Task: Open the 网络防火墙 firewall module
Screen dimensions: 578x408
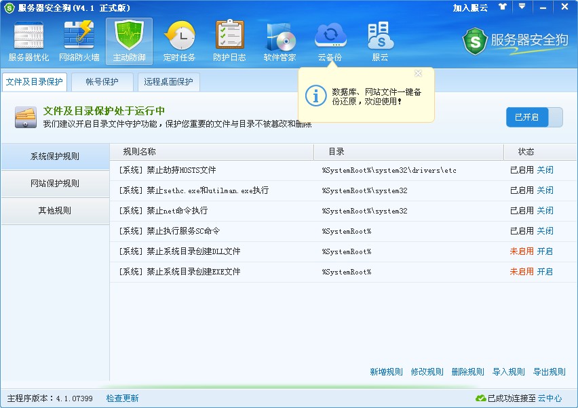Action: click(79, 42)
